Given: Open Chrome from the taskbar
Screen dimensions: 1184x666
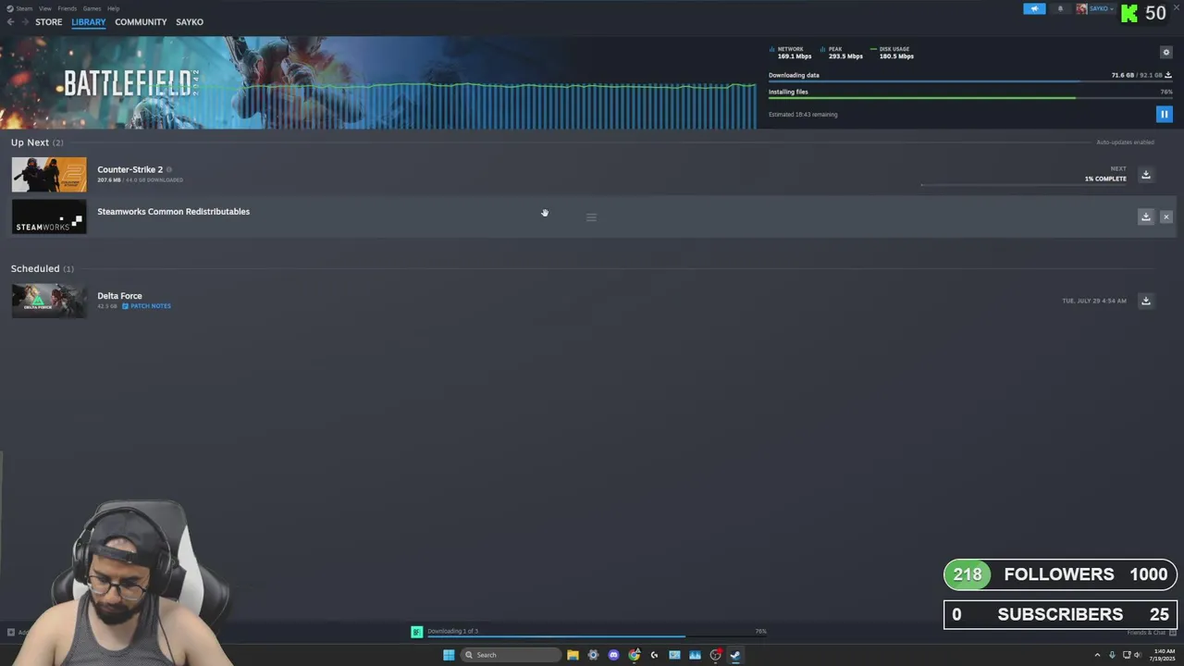Looking at the screenshot, I should pyautogui.click(x=634, y=655).
